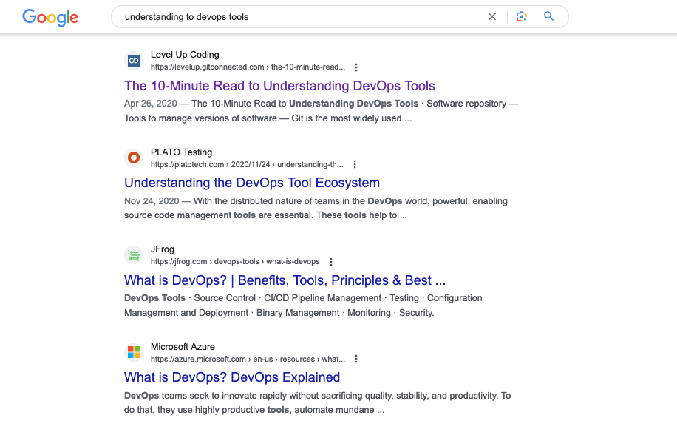Open three-dot menu for Level Up Coding result
Viewport: 677px width, 432px height.
pyautogui.click(x=356, y=67)
